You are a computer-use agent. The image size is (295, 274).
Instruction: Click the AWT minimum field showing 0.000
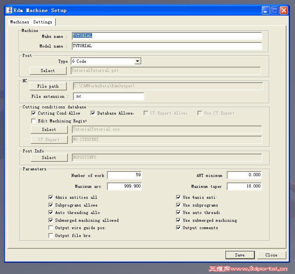coord(244,175)
